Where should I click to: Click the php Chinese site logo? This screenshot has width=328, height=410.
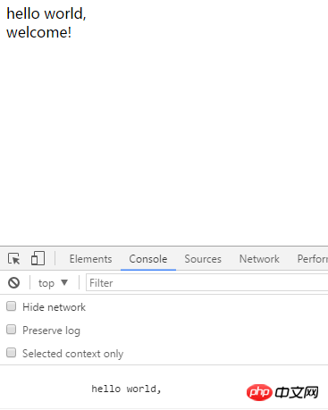(x=282, y=392)
